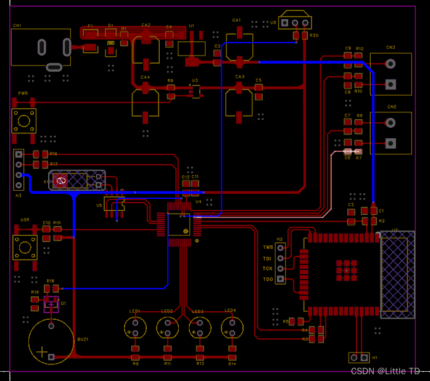
Task: Select the CN3 terminal connector footprint
Action: 391,74
